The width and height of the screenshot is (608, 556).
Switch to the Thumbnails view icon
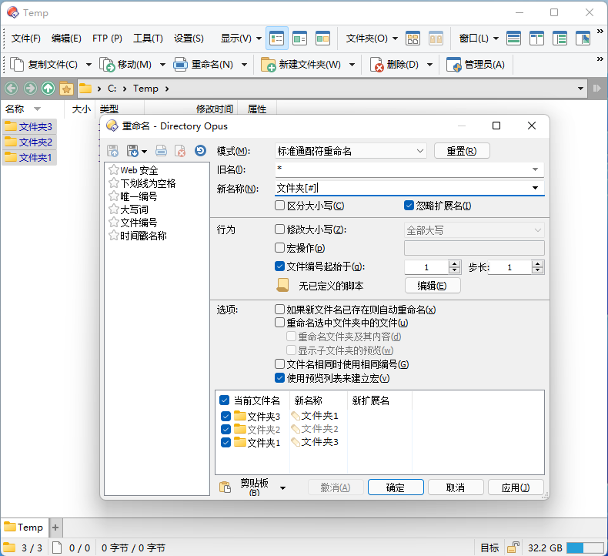point(322,39)
